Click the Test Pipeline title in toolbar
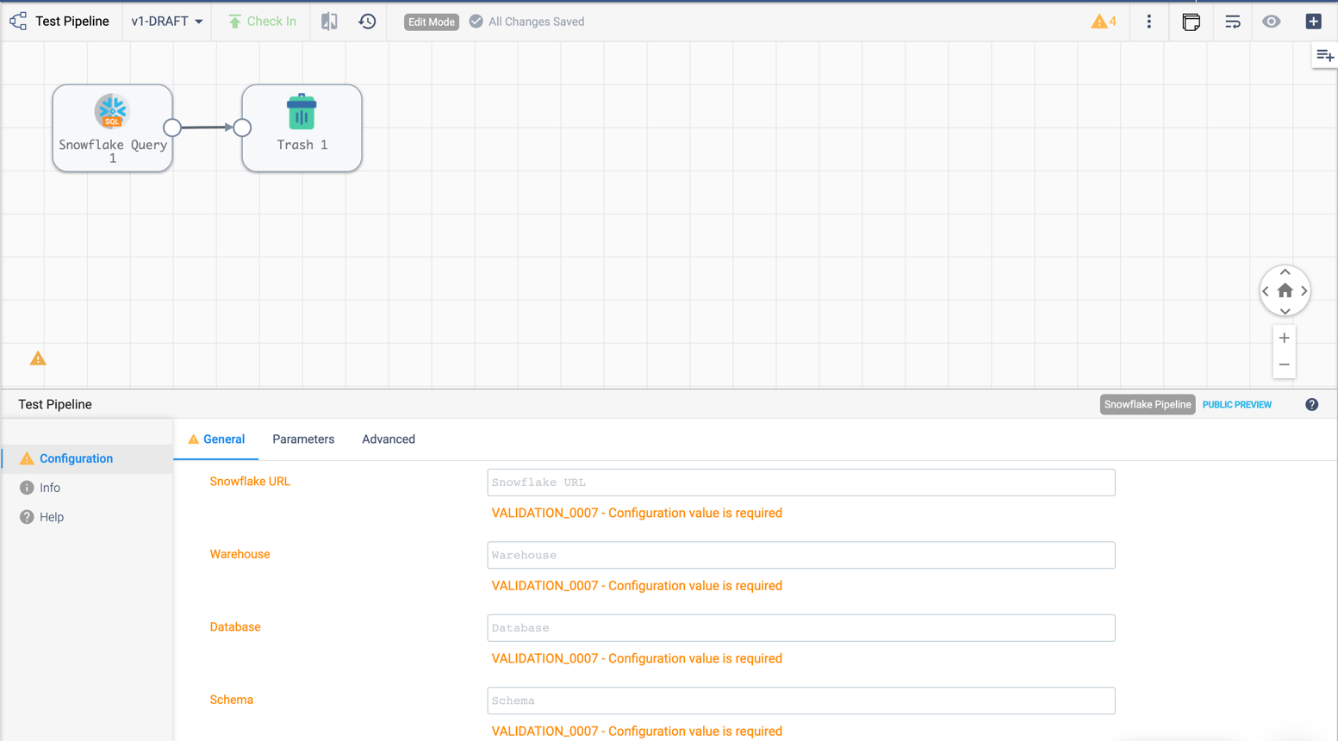This screenshot has height=741, width=1338. (x=72, y=22)
